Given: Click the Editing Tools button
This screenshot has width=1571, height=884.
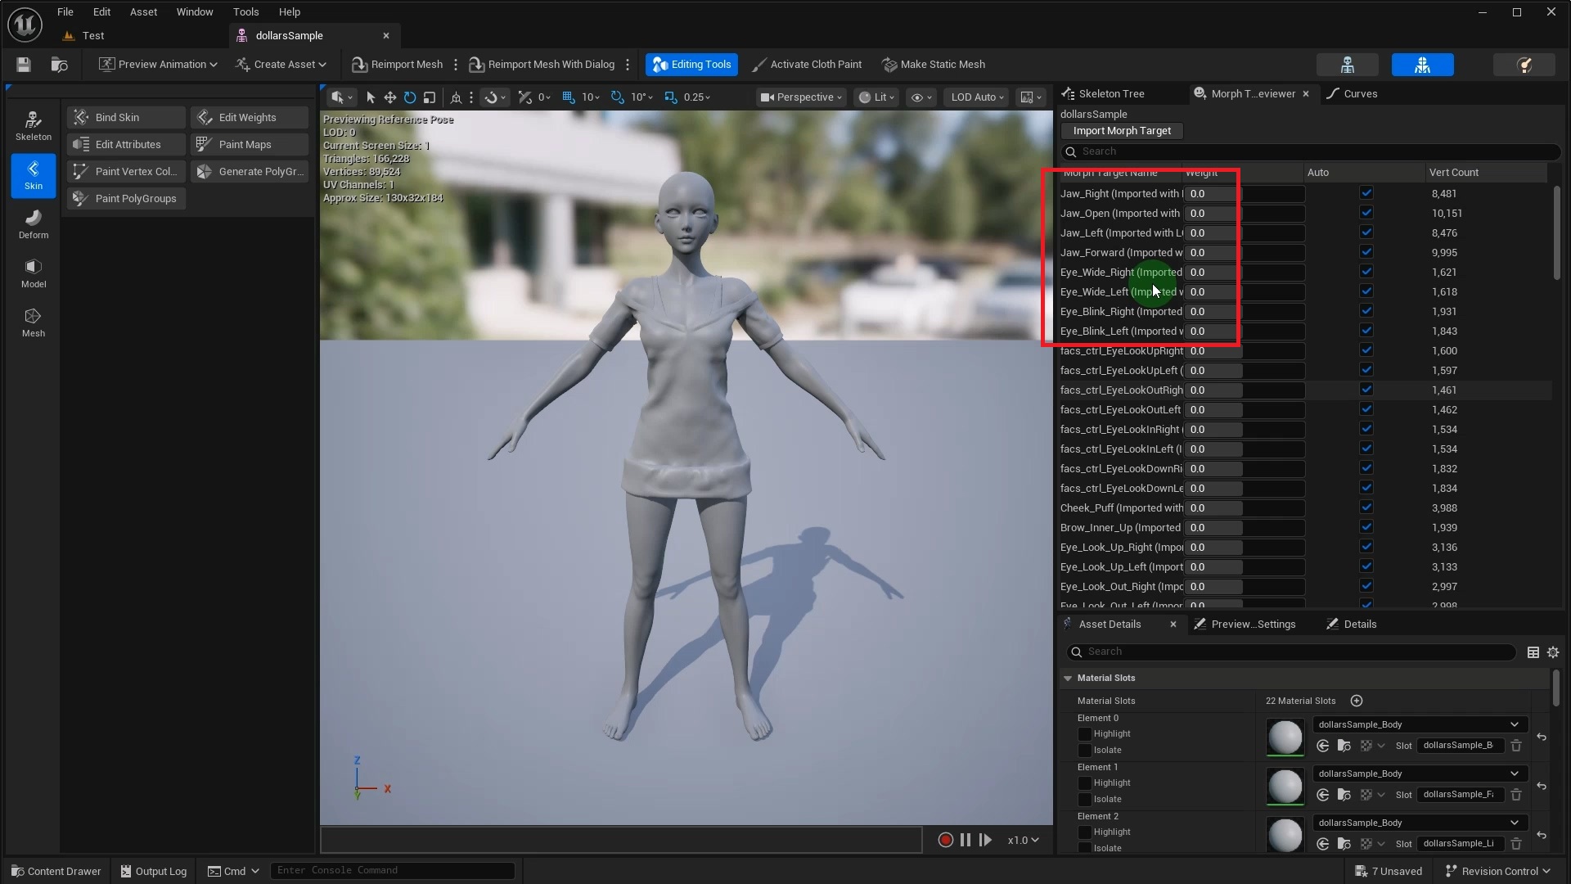Looking at the screenshot, I should (691, 64).
